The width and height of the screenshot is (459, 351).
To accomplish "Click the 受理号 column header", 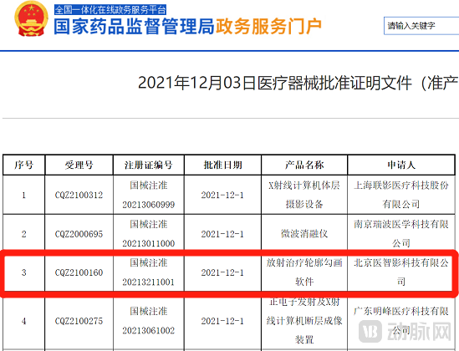I will coord(79,165).
